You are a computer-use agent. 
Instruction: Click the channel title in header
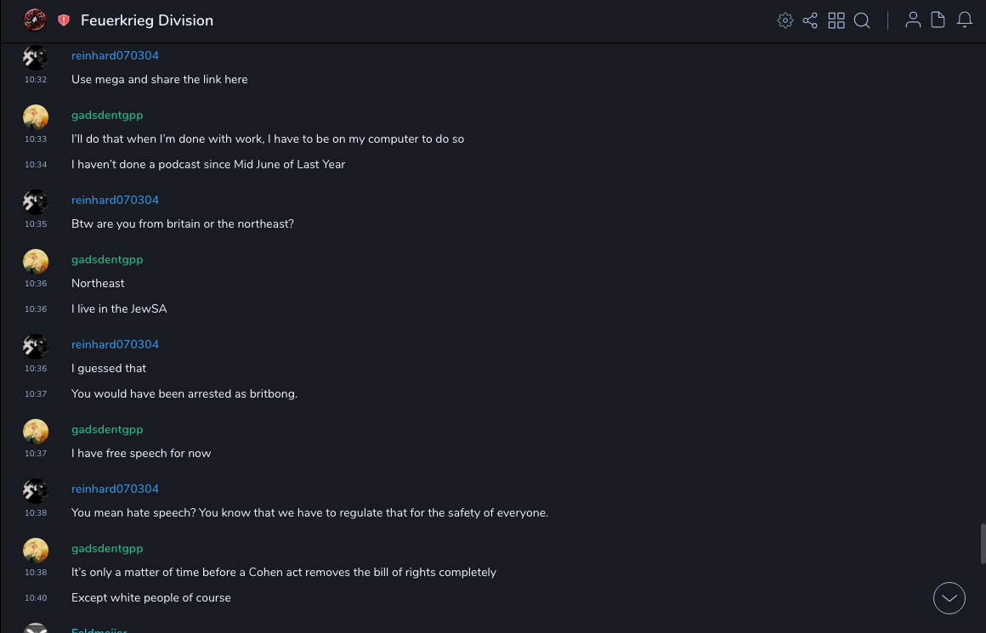pyautogui.click(x=147, y=20)
